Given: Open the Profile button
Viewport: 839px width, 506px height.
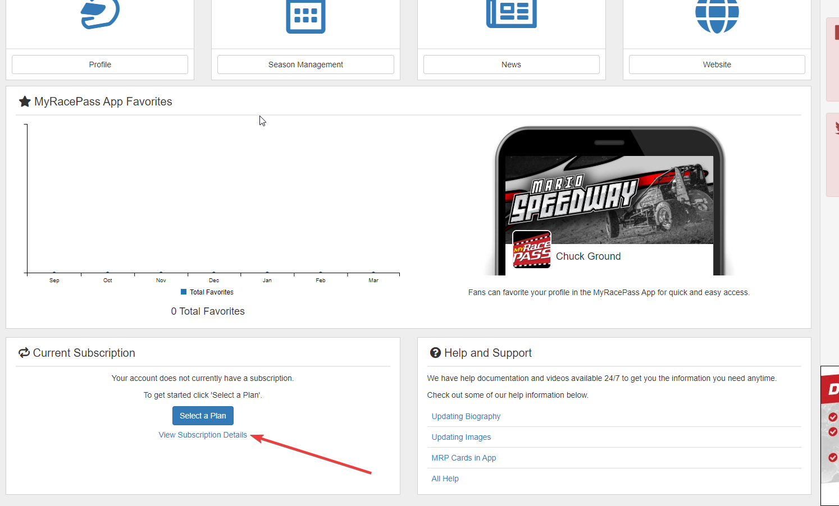Looking at the screenshot, I should (x=100, y=65).
